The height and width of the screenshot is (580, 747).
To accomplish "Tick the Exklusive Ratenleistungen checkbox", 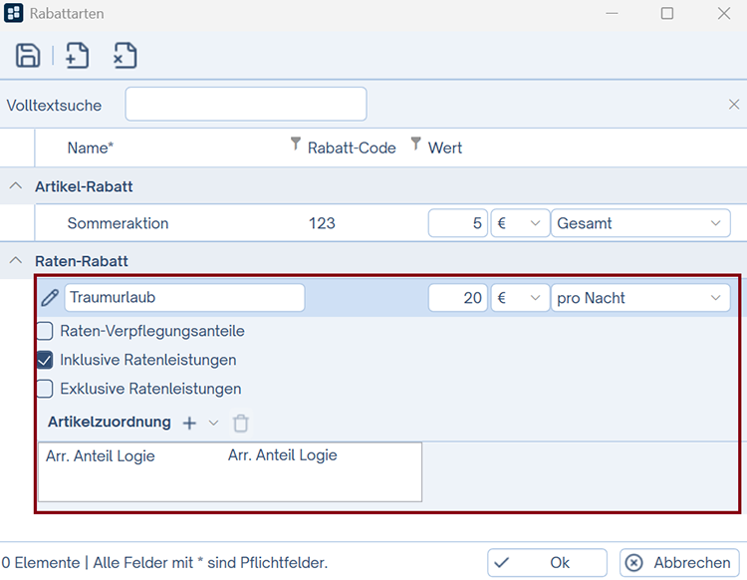I will click(x=45, y=389).
